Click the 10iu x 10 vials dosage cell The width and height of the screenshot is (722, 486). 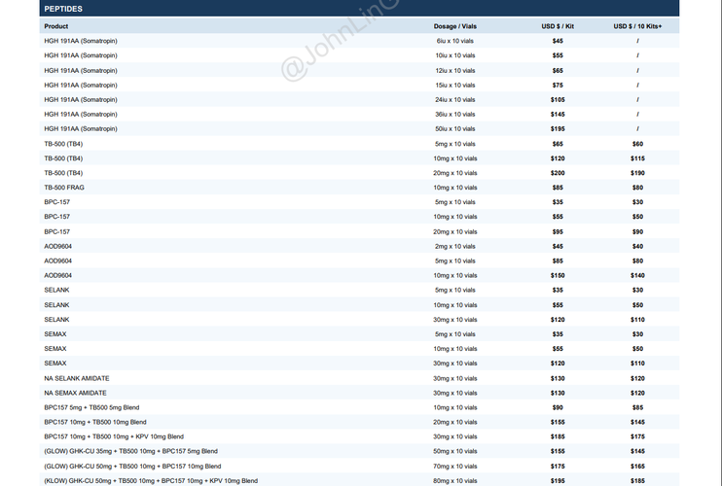pyautogui.click(x=455, y=55)
